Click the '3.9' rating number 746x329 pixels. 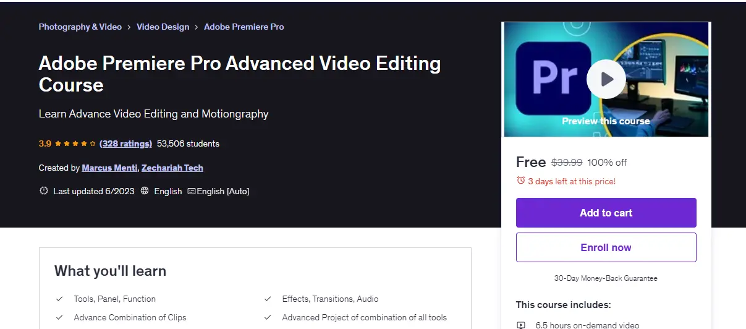tap(45, 143)
